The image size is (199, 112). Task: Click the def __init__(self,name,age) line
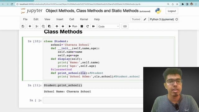tap(75, 49)
